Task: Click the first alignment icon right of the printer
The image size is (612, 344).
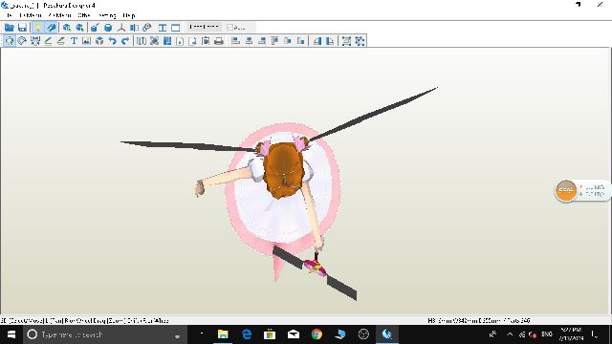Action: [235, 40]
